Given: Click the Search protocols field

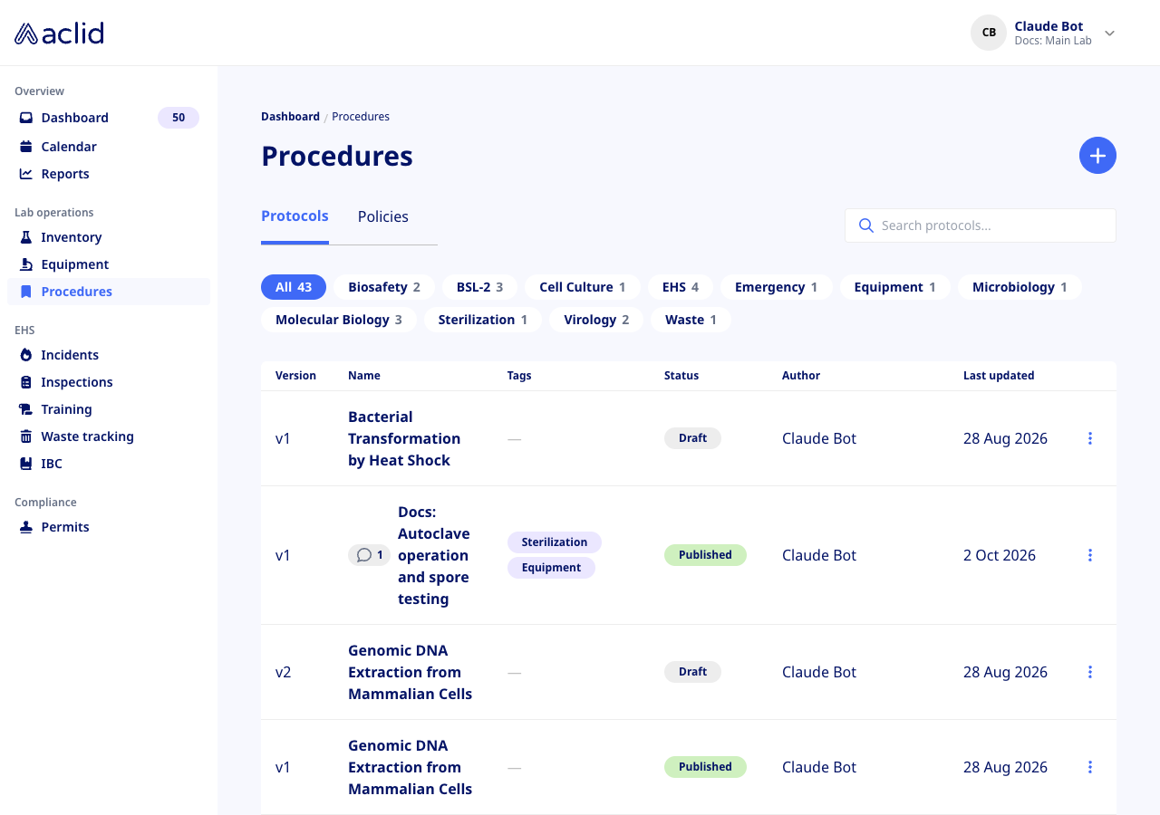Looking at the screenshot, I should pos(981,225).
